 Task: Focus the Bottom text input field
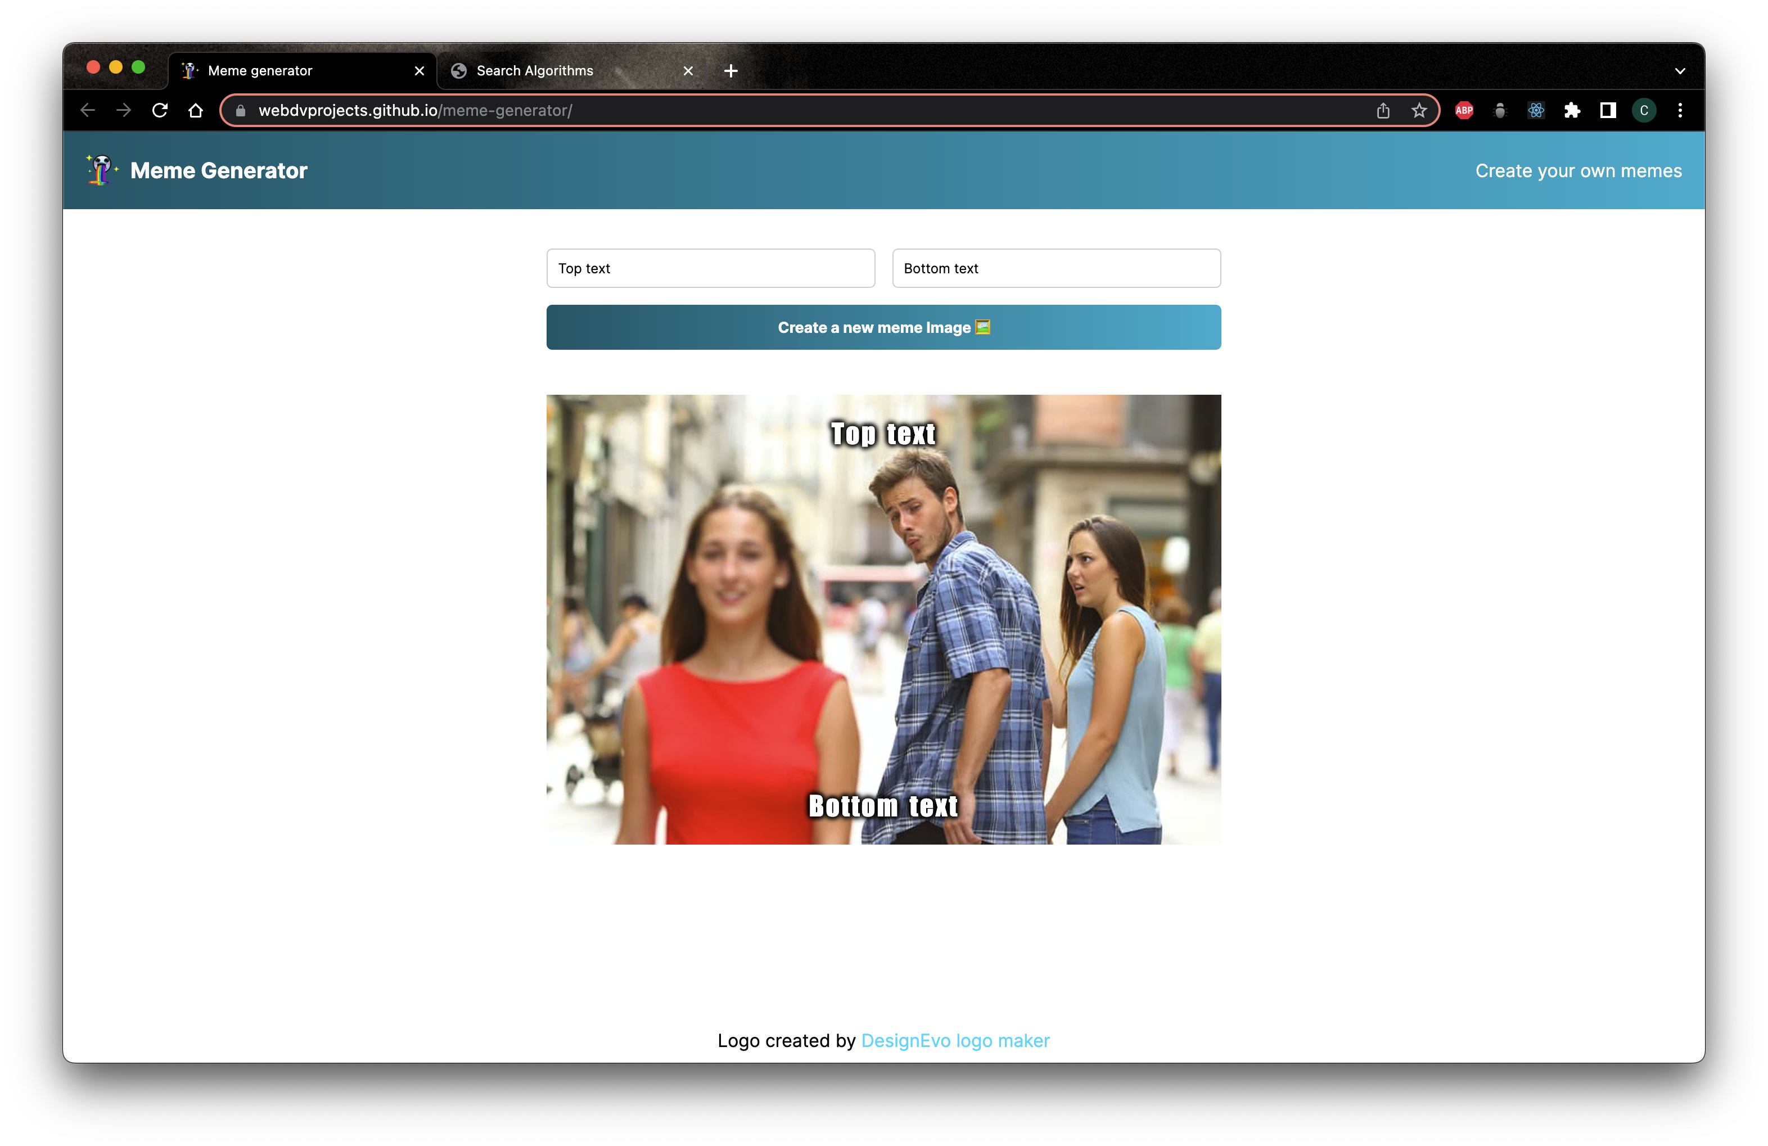pos(1056,268)
